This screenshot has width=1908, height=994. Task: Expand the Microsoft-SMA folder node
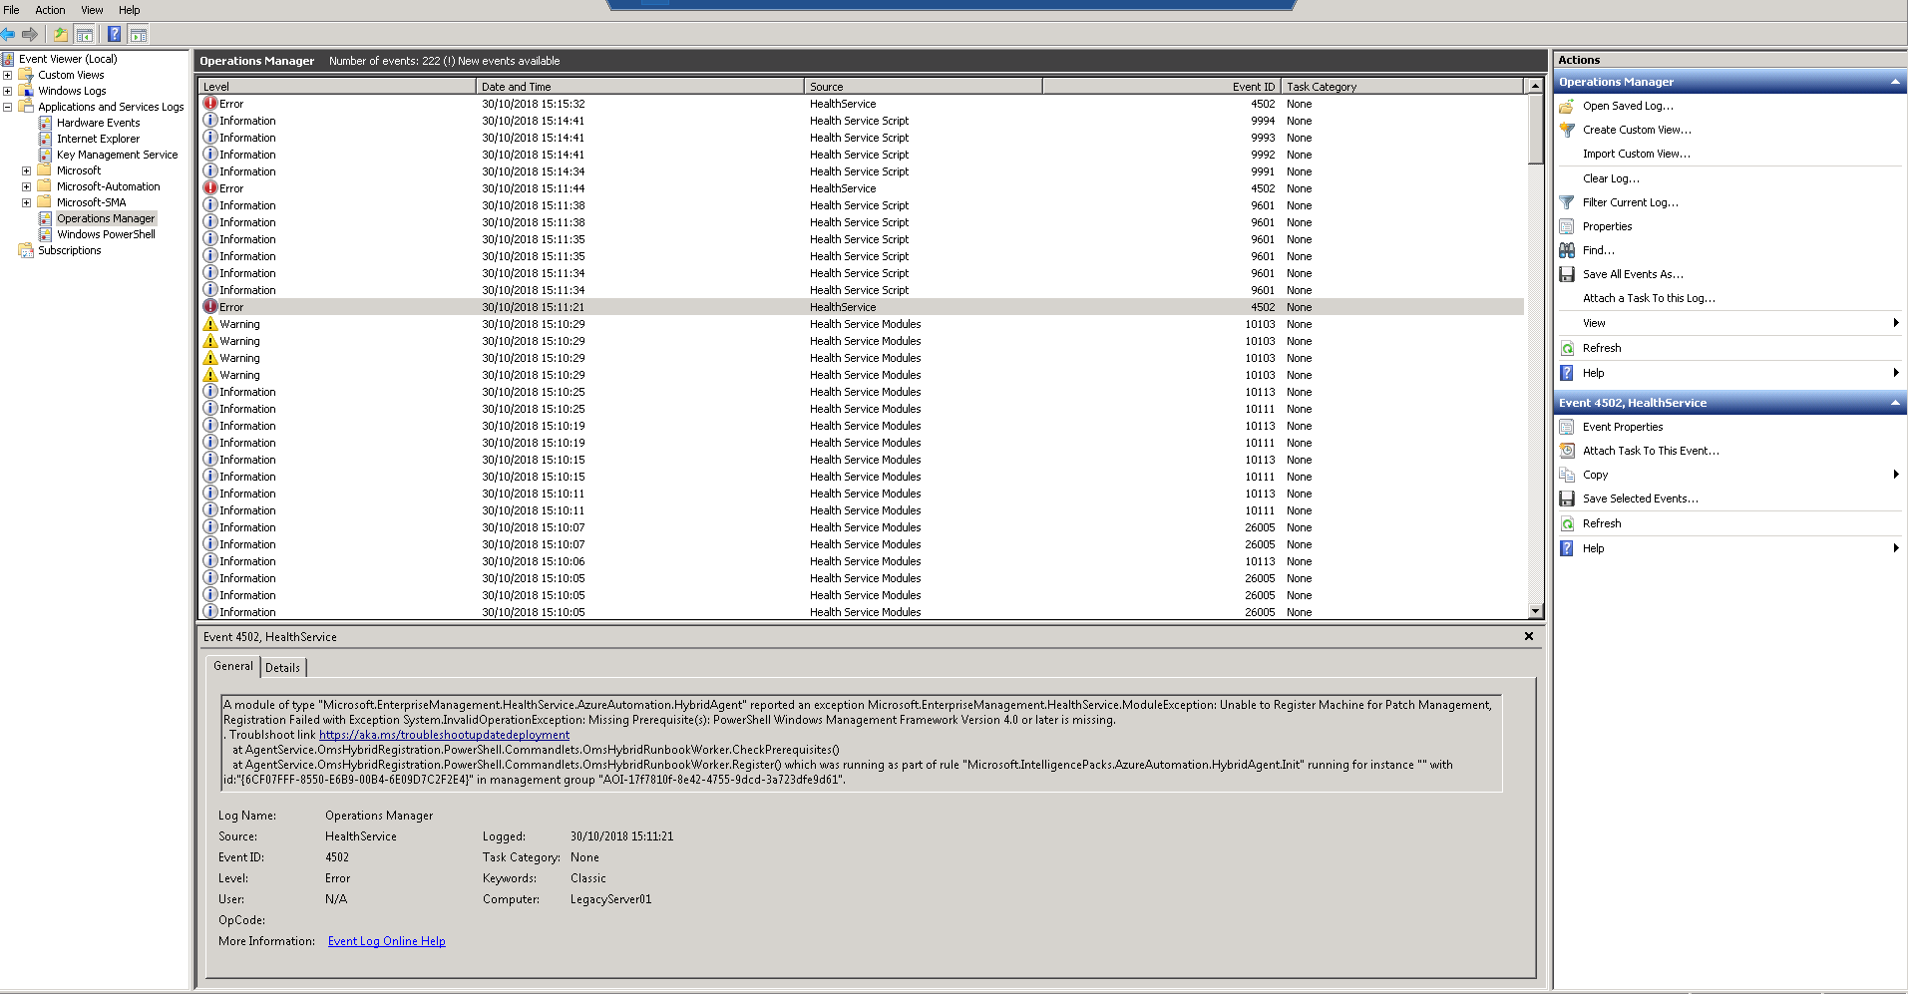coord(26,202)
